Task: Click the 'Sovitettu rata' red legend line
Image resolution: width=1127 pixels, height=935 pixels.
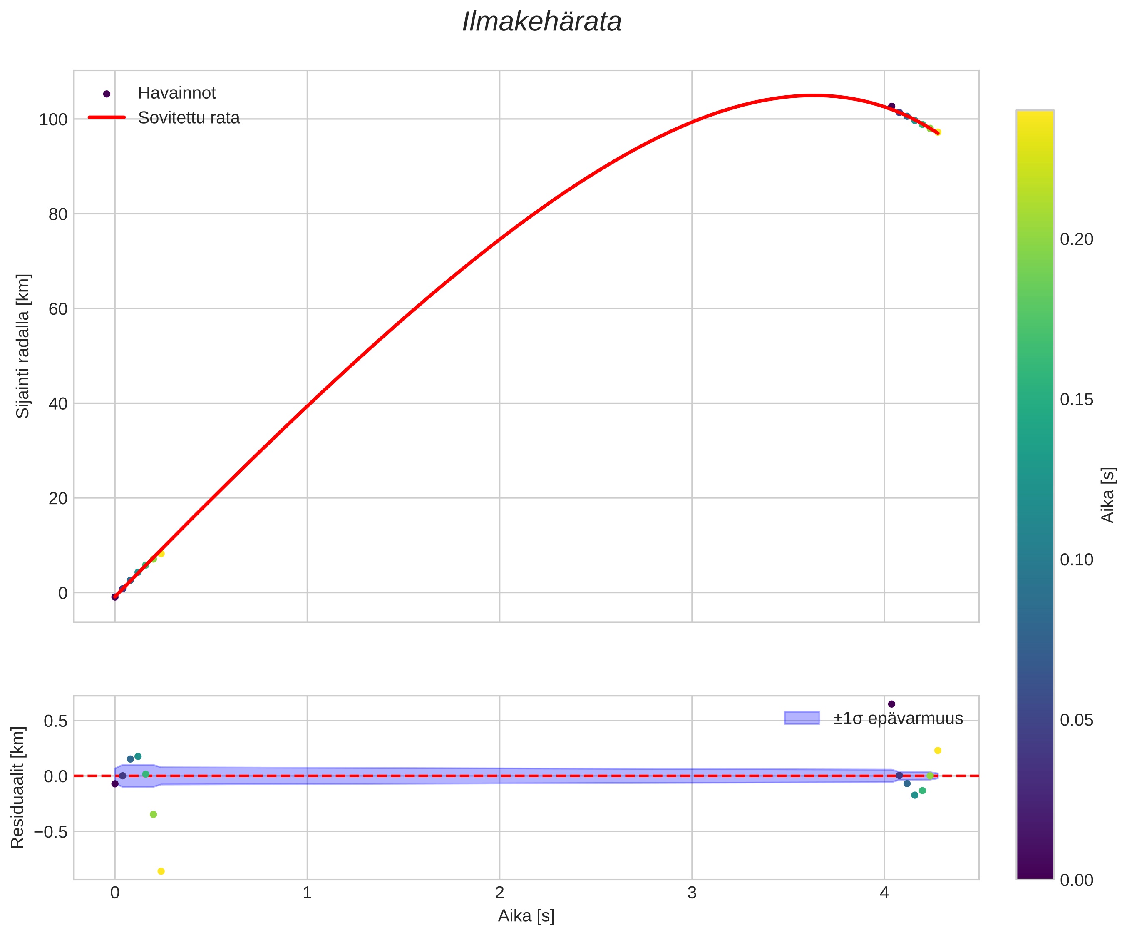Action: (x=106, y=117)
